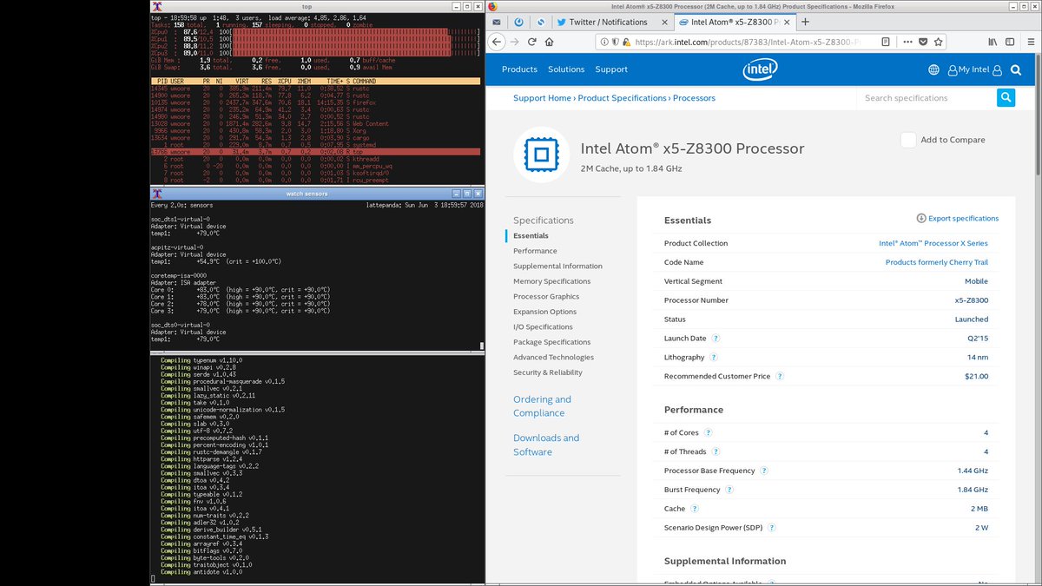Jump to the Essentials section in sidebar
The width and height of the screenshot is (1042, 586).
tap(531, 235)
